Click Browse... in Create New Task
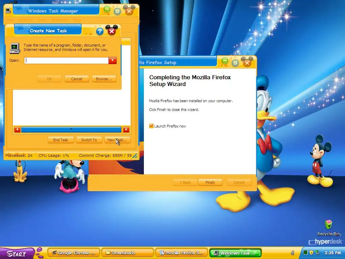Image resolution: width=345 pixels, height=259 pixels. click(104, 79)
